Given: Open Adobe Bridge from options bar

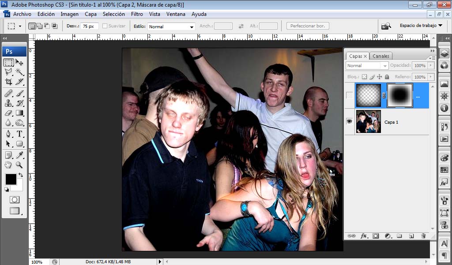Looking at the screenshot, I should [386, 26].
